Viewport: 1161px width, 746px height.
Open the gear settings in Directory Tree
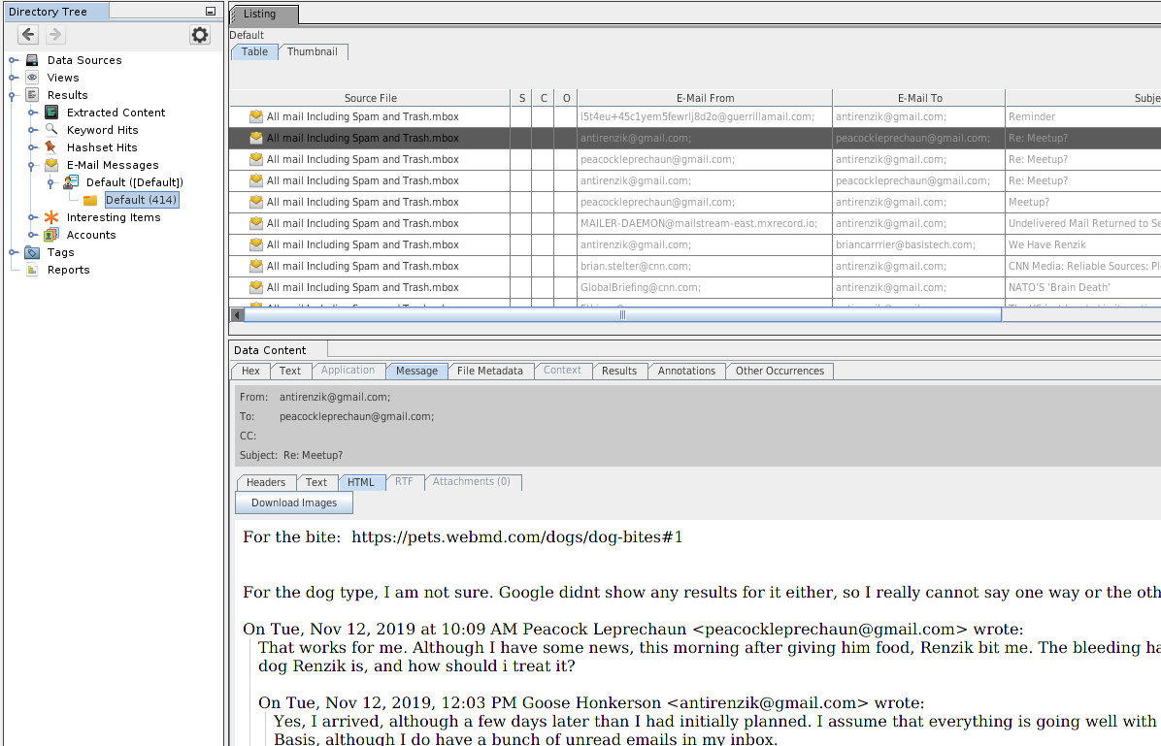click(x=199, y=35)
